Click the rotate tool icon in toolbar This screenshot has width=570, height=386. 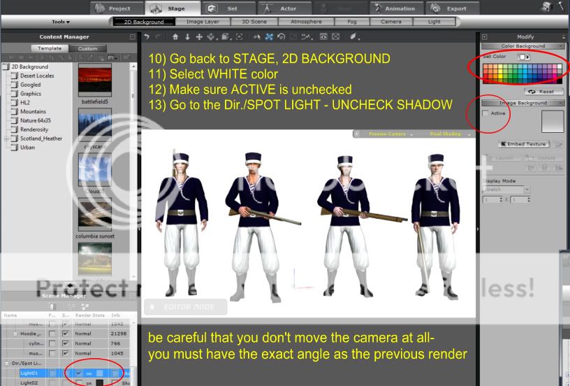tap(280, 36)
